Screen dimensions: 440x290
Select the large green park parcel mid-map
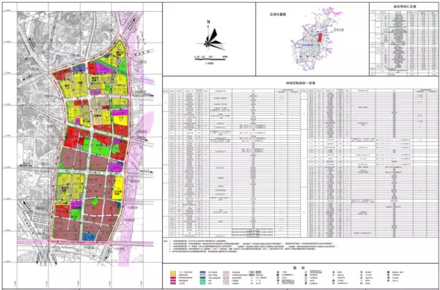pyautogui.click(x=101, y=148)
